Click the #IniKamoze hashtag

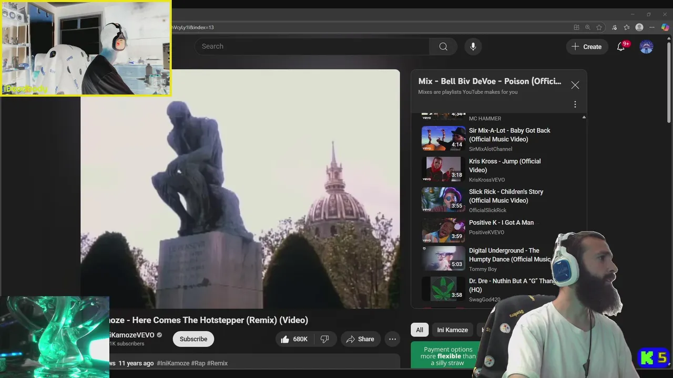173,363
